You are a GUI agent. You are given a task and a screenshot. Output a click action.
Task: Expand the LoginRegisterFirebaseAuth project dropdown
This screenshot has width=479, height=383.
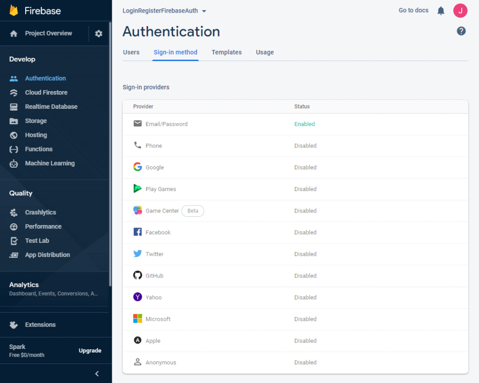(x=164, y=11)
